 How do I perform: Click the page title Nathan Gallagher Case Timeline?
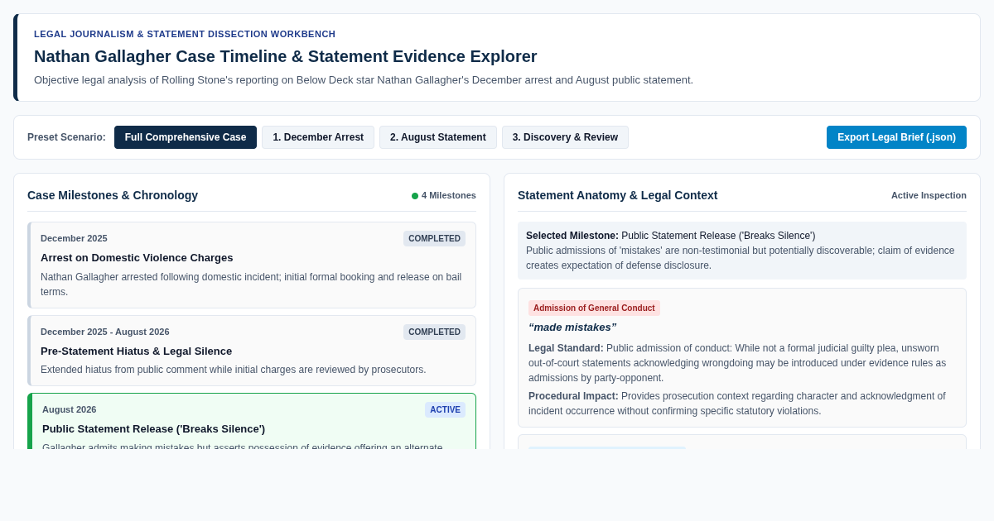(285, 56)
